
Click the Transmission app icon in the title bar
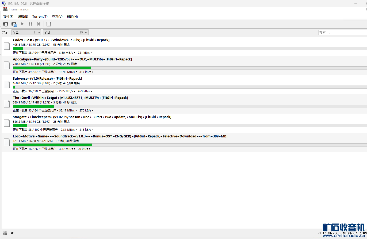click(5, 9)
